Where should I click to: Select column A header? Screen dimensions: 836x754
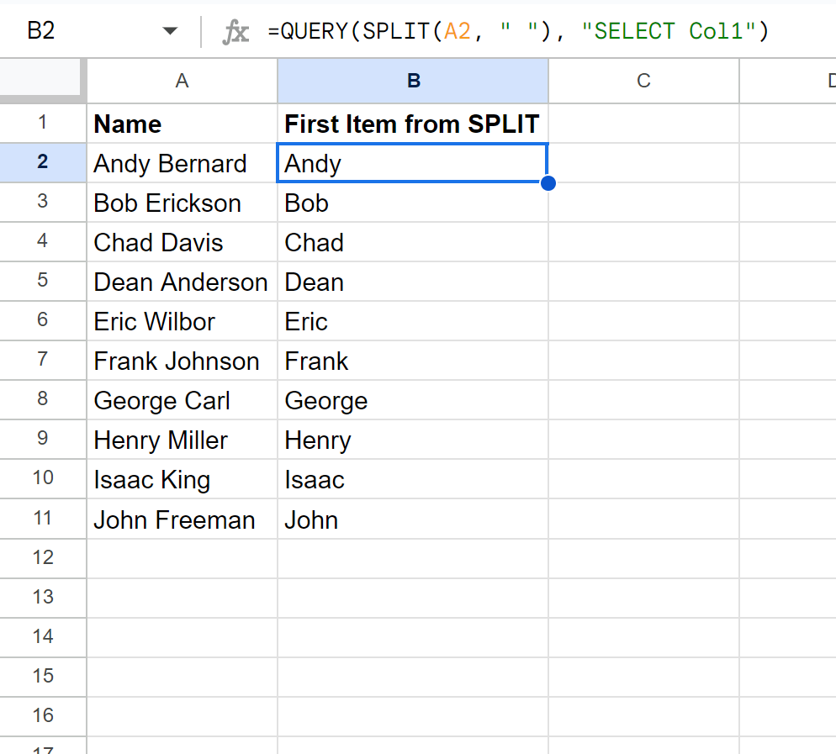point(182,80)
